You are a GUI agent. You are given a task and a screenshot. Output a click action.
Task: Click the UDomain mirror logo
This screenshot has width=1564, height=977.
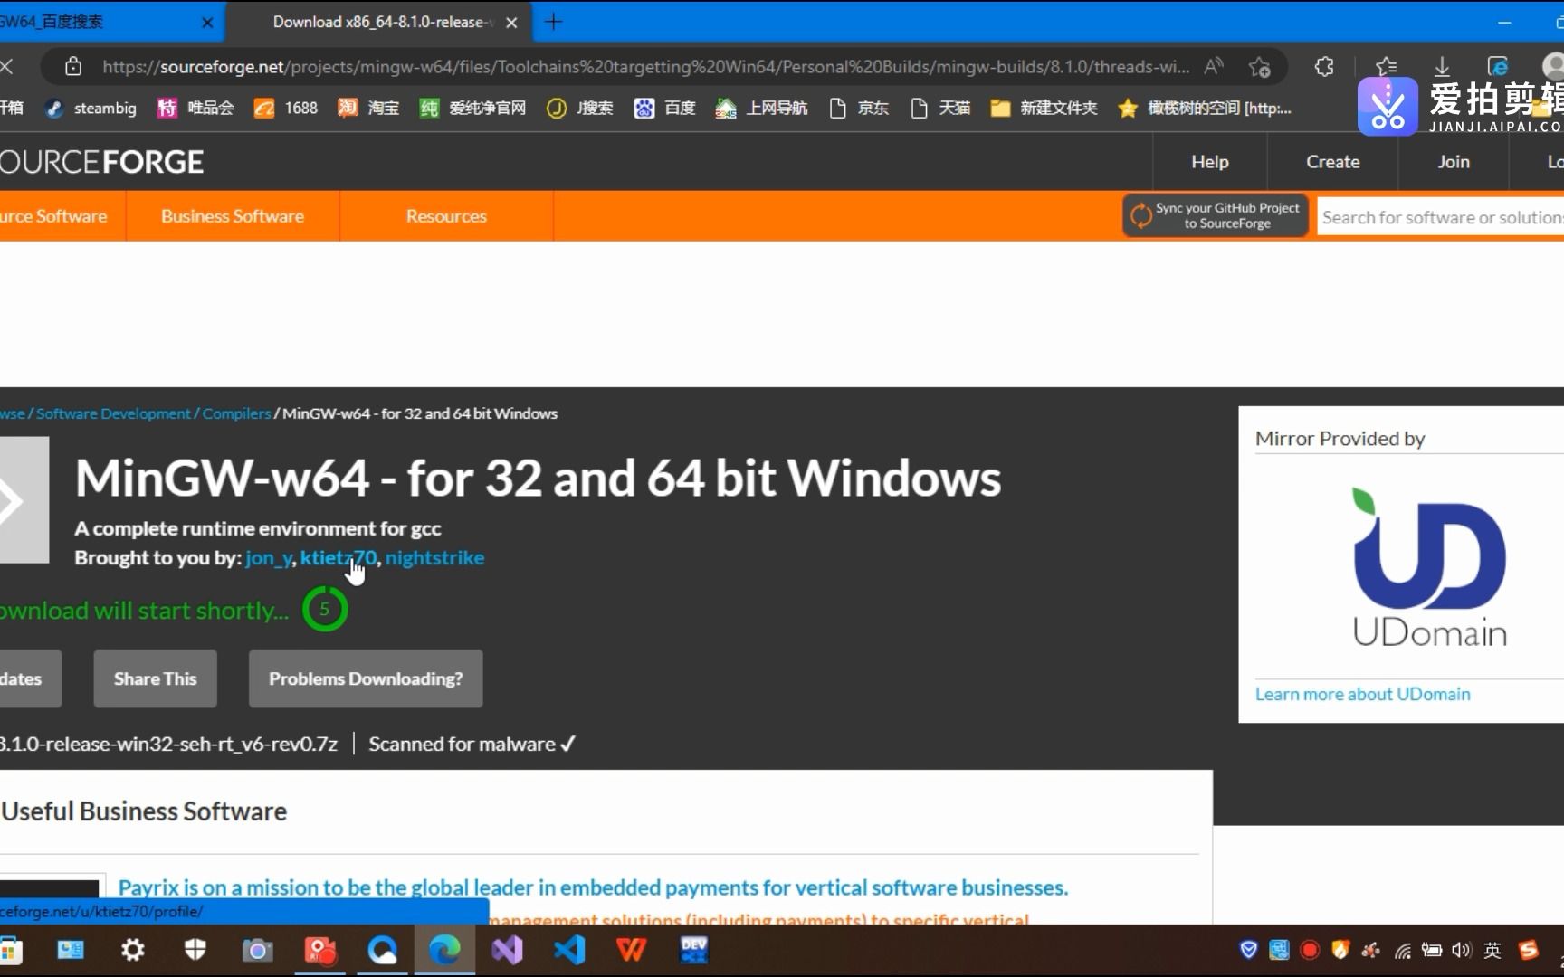coord(1430,566)
